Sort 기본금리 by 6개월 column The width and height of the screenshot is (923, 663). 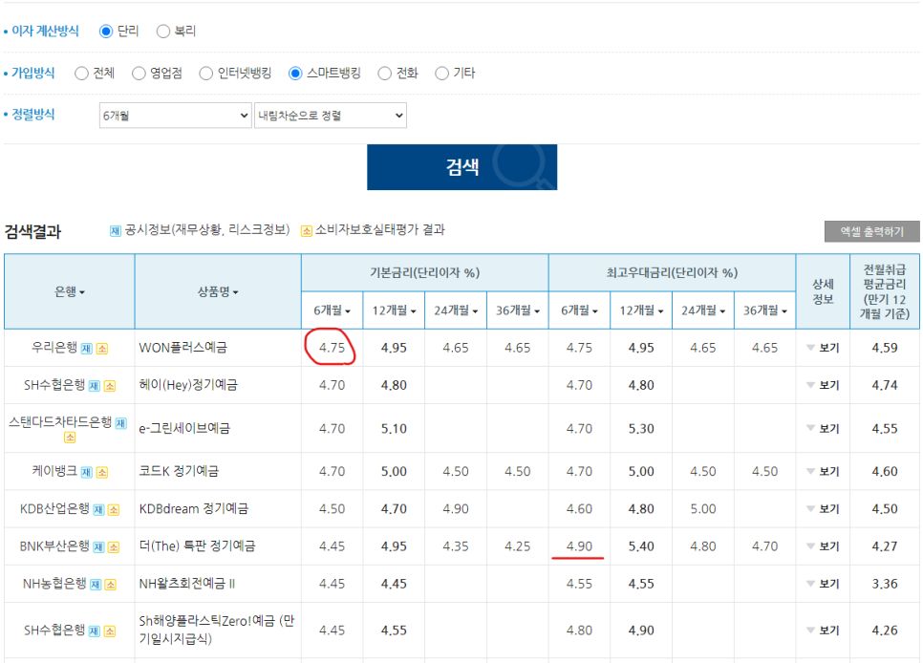click(332, 310)
